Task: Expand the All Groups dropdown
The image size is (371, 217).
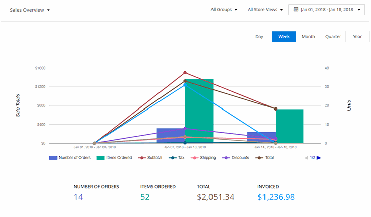Action: [224, 10]
